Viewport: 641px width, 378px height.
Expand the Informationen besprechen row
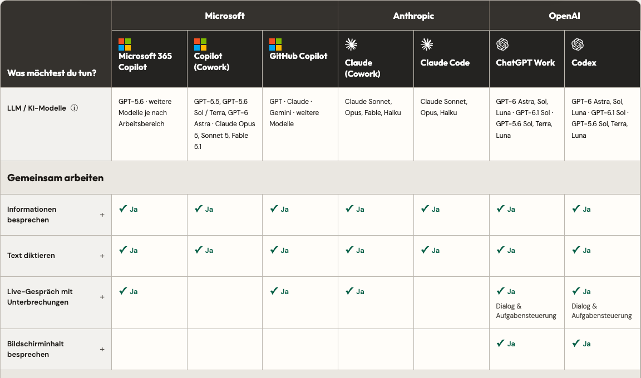(102, 215)
